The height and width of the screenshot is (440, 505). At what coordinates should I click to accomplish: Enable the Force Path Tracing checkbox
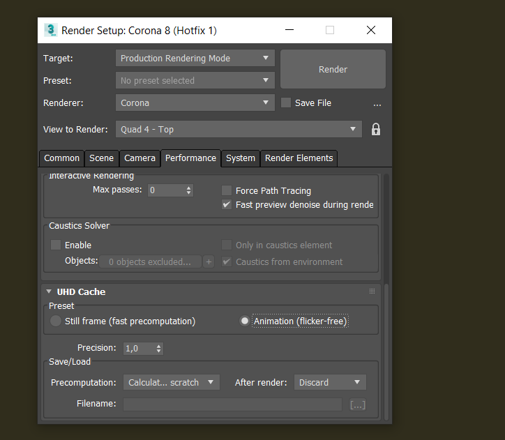tap(227, 190)
